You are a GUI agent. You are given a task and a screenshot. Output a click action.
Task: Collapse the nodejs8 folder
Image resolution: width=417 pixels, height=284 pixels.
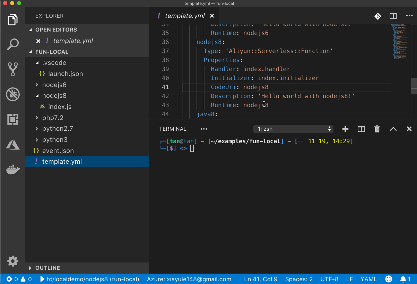point(37,96)
